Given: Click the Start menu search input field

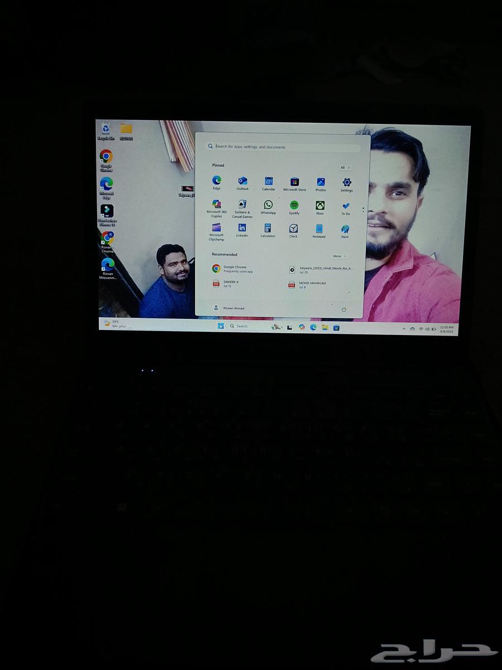Looking at the screenshot, I should 283,146.
